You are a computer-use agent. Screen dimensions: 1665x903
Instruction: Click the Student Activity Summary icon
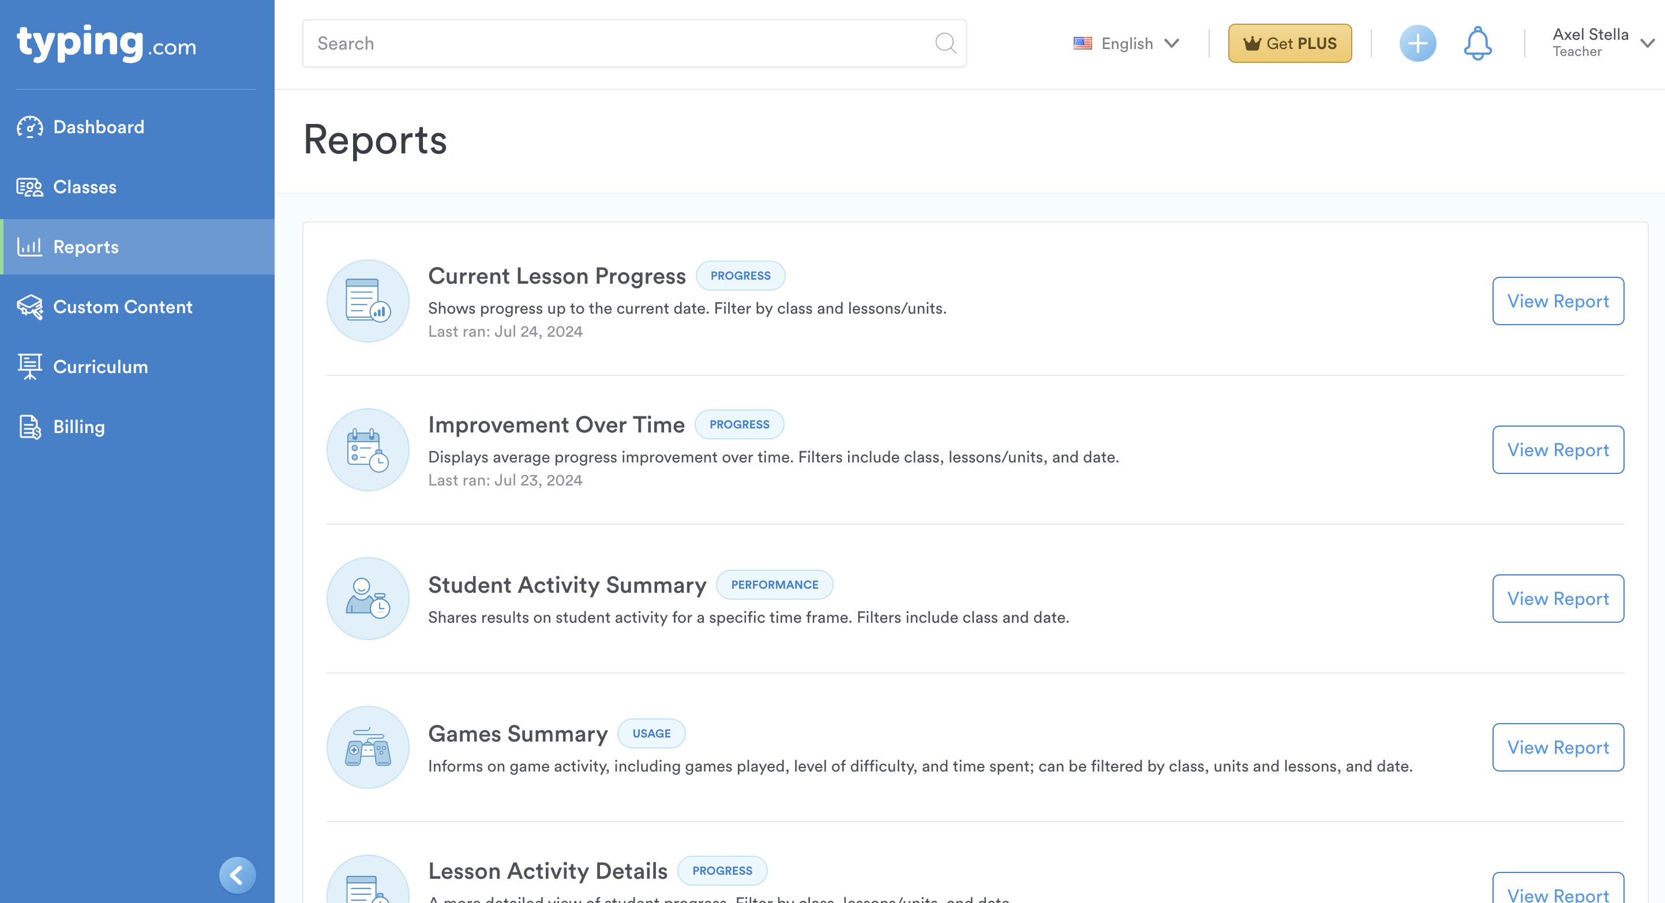pyautogui.click(x=367, y=599)
